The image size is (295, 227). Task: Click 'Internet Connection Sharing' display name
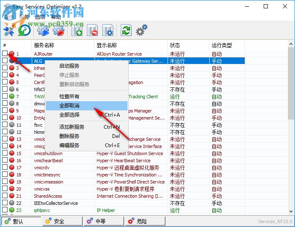pyautogui.click(x=130, y=196)
